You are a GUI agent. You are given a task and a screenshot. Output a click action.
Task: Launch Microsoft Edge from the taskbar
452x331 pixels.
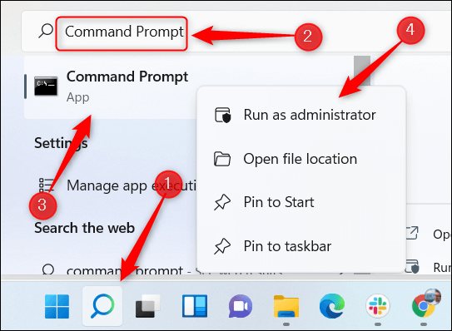332,306
